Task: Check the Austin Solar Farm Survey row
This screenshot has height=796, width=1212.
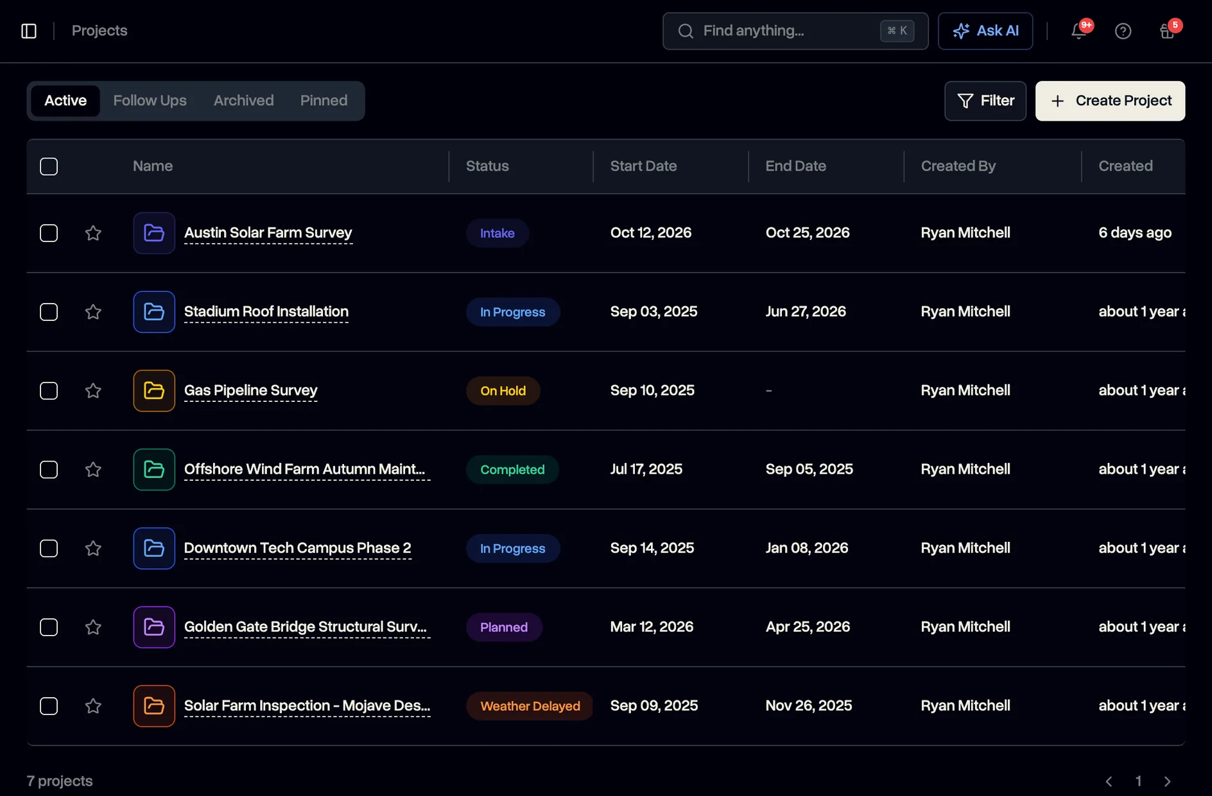Action: [x=49, y=233]
